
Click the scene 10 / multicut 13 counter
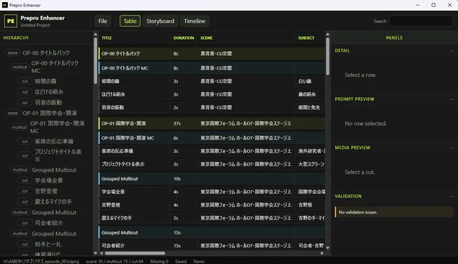pos(115,261)
